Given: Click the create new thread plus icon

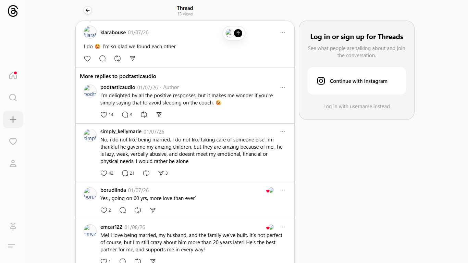Looking at the screenshot, I should (x=13, y=120).
